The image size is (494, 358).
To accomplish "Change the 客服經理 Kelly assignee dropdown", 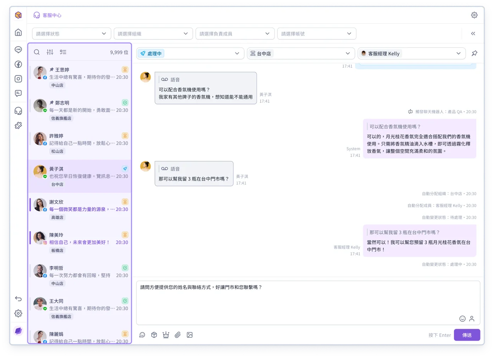I will tap(412, 53).
